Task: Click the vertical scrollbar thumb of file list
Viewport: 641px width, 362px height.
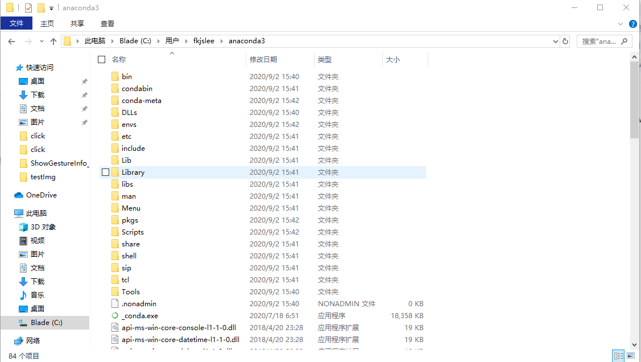Action: point(634,100)
